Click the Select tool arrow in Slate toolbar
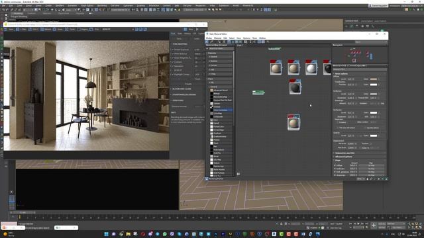The width and height of the screenshot is (424, 238). pyautogui.click(x=207, y=42)
